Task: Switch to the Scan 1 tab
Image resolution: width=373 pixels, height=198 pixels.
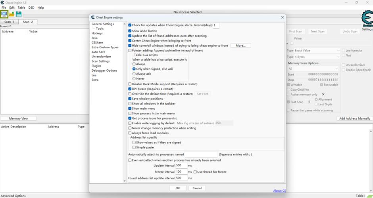Action: pyautogui.click(x=9, y=22)
